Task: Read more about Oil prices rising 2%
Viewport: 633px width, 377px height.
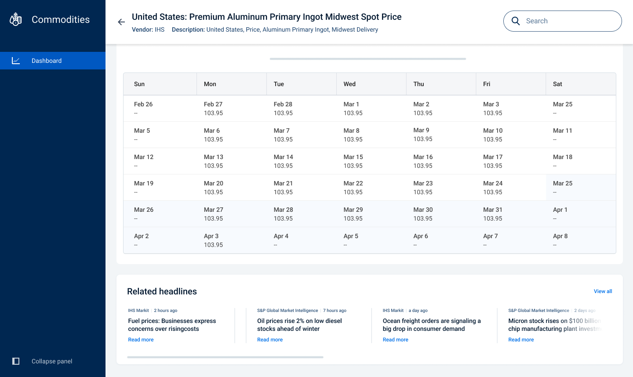Action: point(270,339)
